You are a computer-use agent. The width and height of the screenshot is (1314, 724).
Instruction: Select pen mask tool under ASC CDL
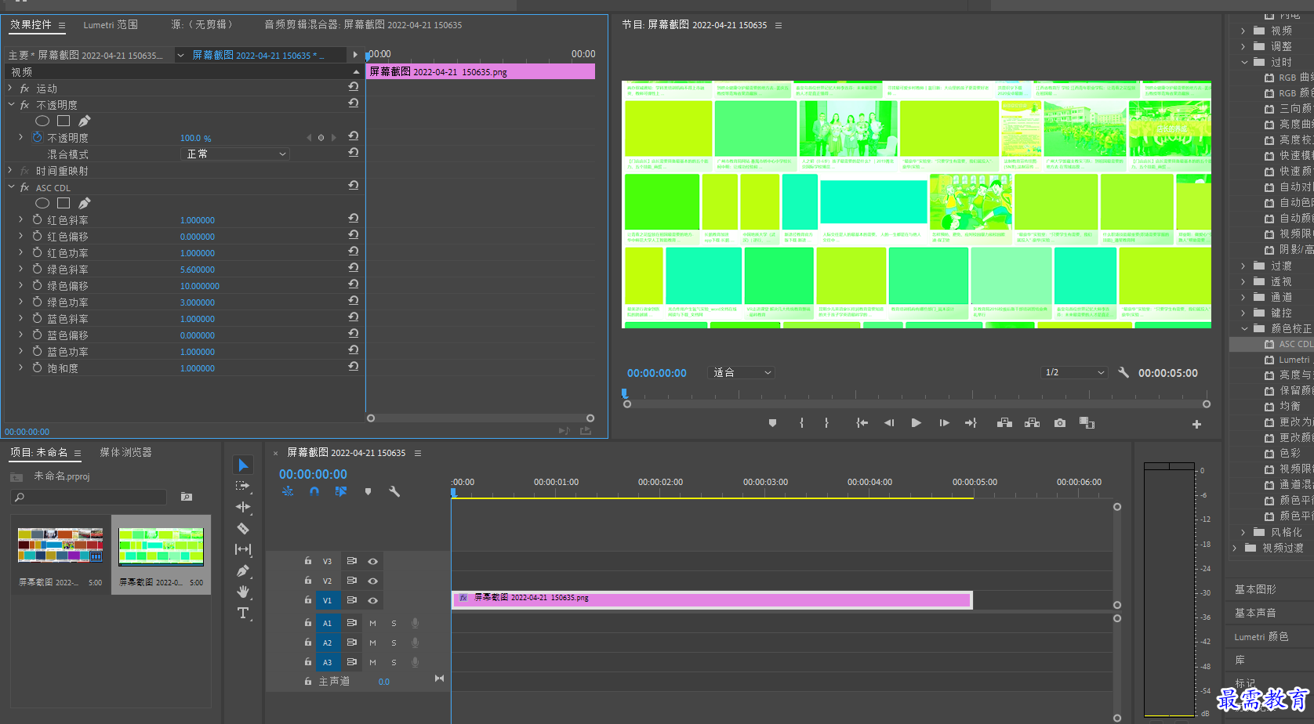click(x=85, y=203)
